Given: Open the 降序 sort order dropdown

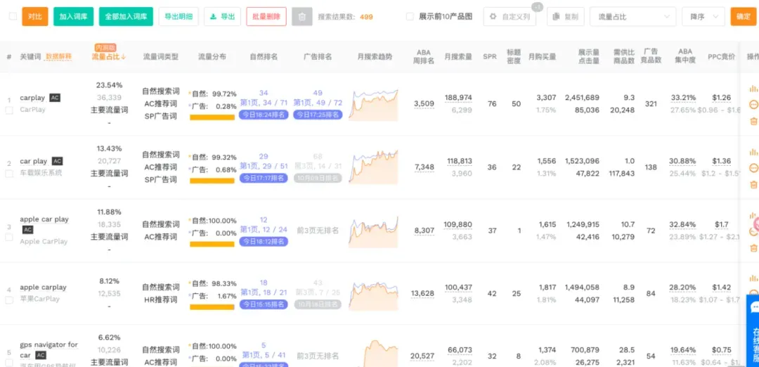Looking at the screenshot, I should click(703, 16).
